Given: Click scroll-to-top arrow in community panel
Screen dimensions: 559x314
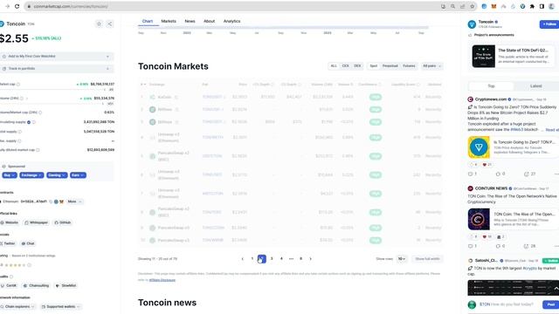Looking at the screenshot, I should coord(556,289).
